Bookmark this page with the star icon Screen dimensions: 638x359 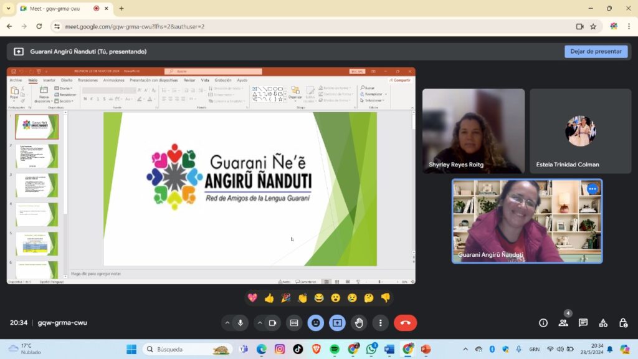click(x=593, y=26)
